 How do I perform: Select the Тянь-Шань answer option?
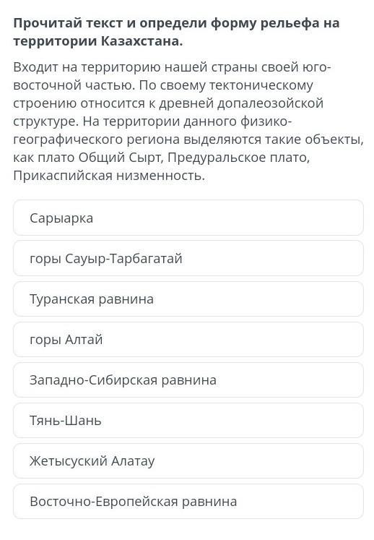(x=188, y=420)
